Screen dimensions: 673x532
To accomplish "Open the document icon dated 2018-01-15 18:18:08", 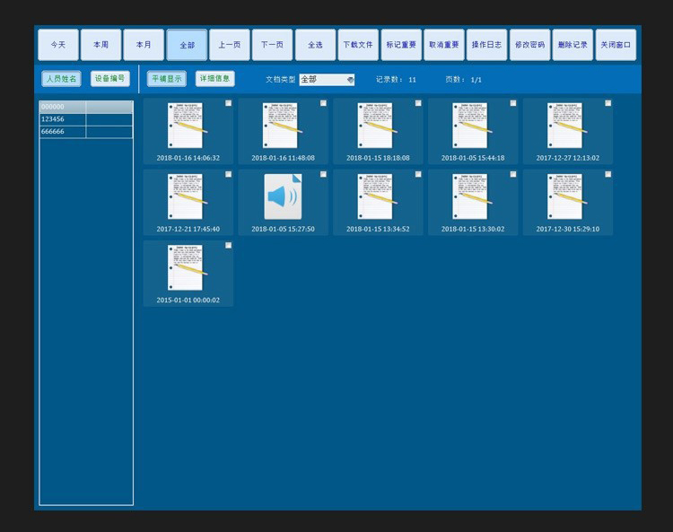I will 377,126.
